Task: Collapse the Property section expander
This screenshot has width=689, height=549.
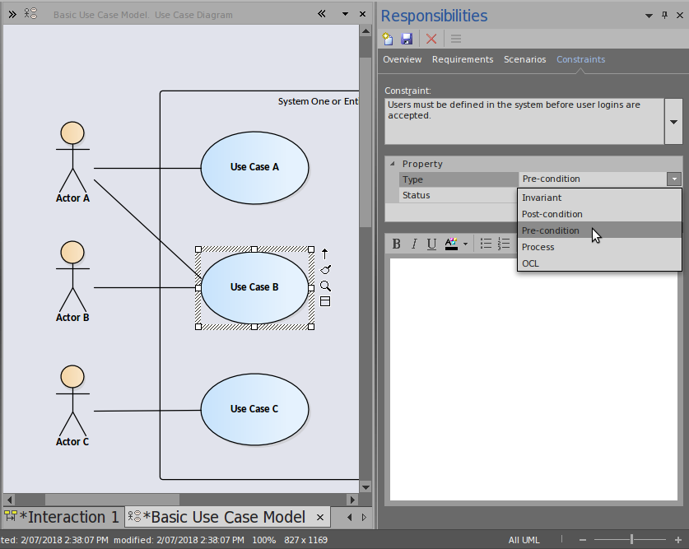Action: 393,164
